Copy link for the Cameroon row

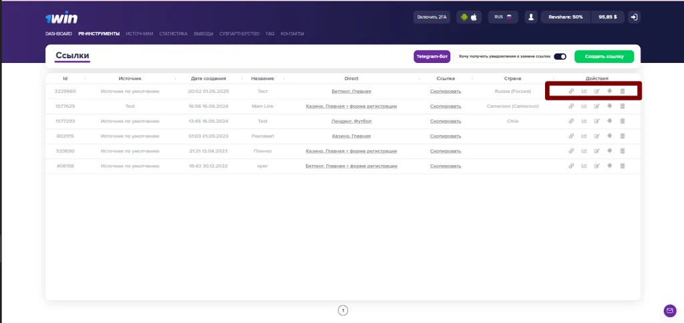click(x=446, y=106)
